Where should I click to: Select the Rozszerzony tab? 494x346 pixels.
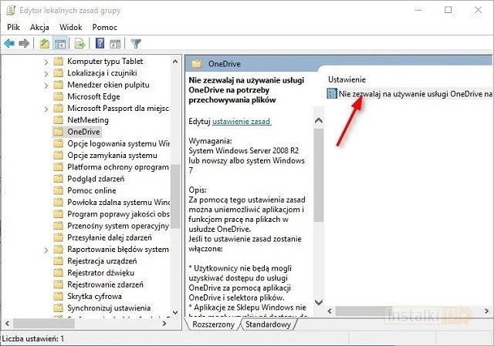[214, 324]
